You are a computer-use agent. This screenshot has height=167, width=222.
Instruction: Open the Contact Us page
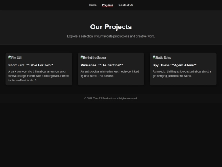pos(126,5)
